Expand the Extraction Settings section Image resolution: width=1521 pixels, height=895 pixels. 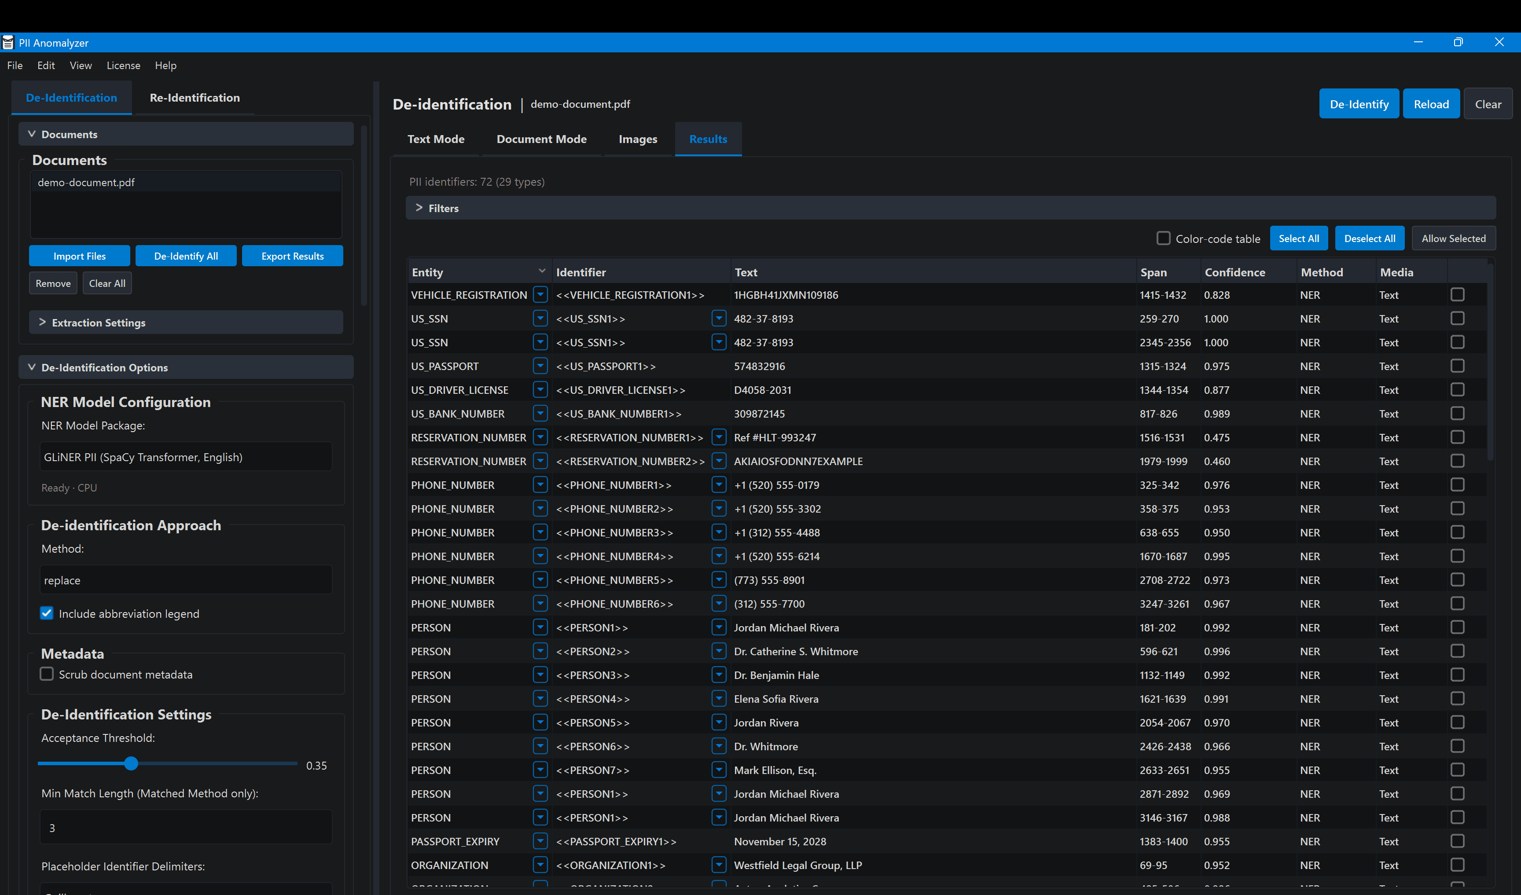[x=186, y=322]
